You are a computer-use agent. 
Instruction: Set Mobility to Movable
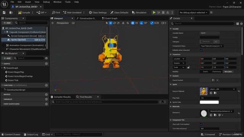pos(228,72)
